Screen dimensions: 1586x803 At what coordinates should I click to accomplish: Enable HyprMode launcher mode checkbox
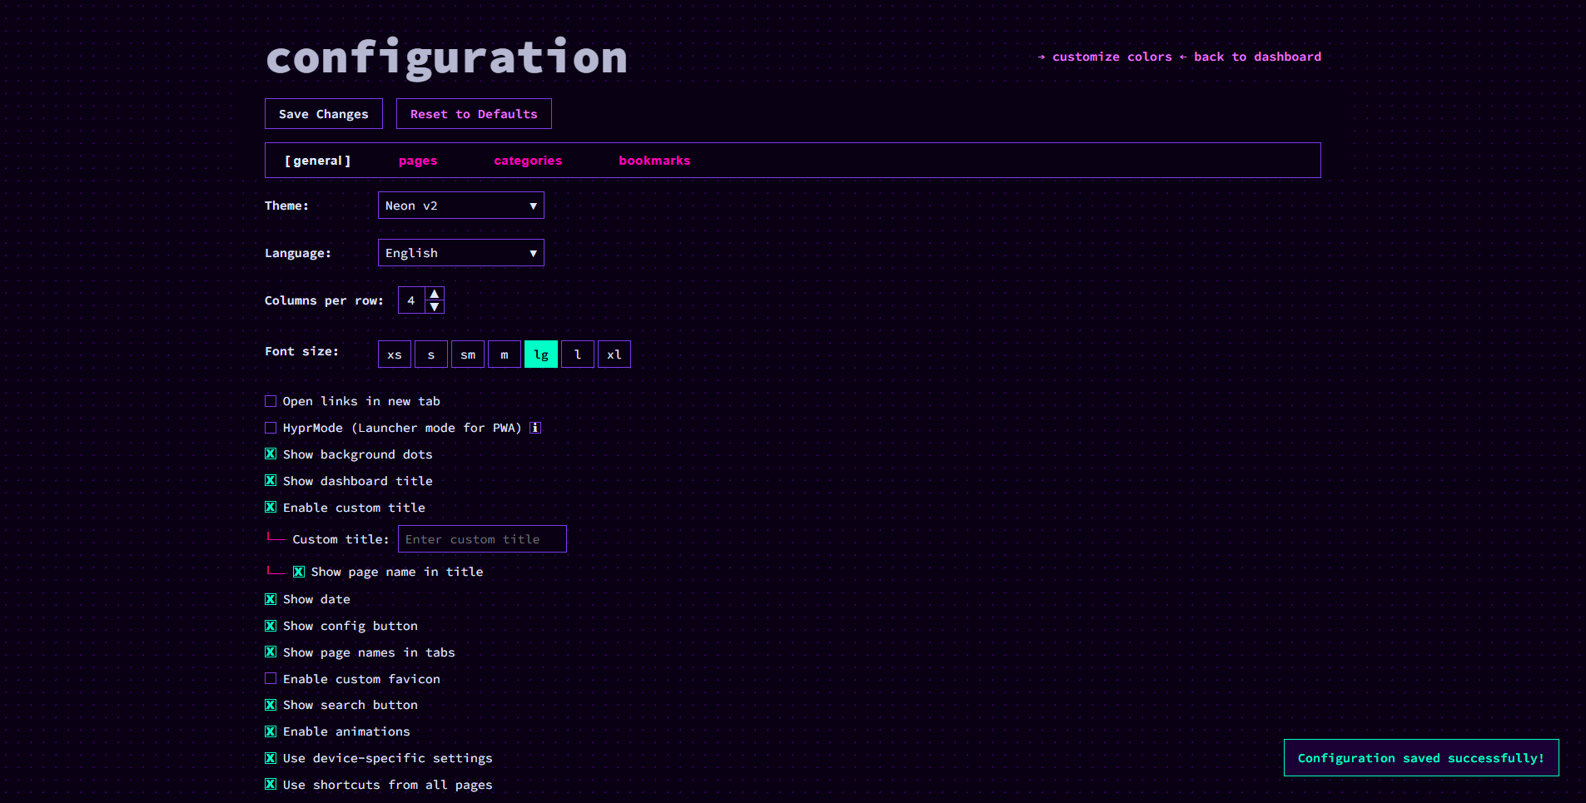271,428
